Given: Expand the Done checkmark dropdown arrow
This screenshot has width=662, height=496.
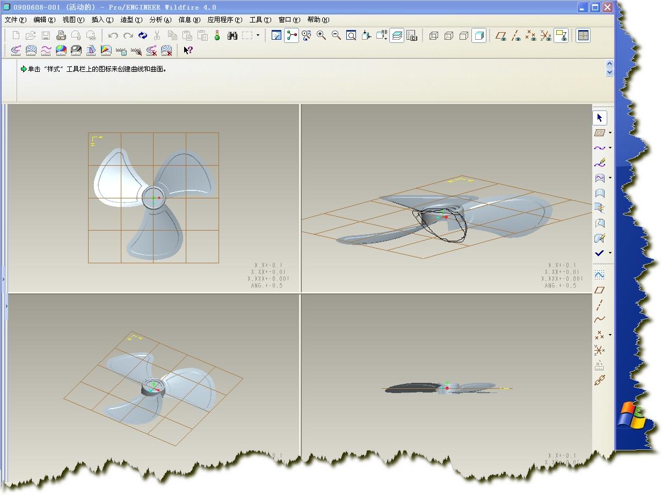Looking at the screenshot, I should (610, 253).
